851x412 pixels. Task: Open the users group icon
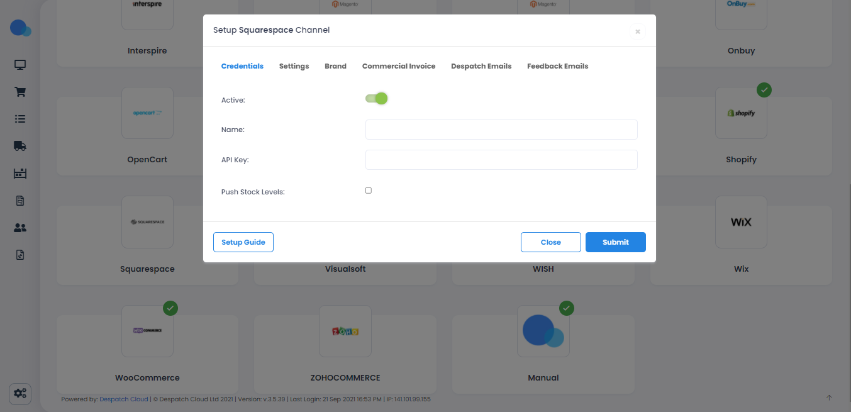pos(20,228)
